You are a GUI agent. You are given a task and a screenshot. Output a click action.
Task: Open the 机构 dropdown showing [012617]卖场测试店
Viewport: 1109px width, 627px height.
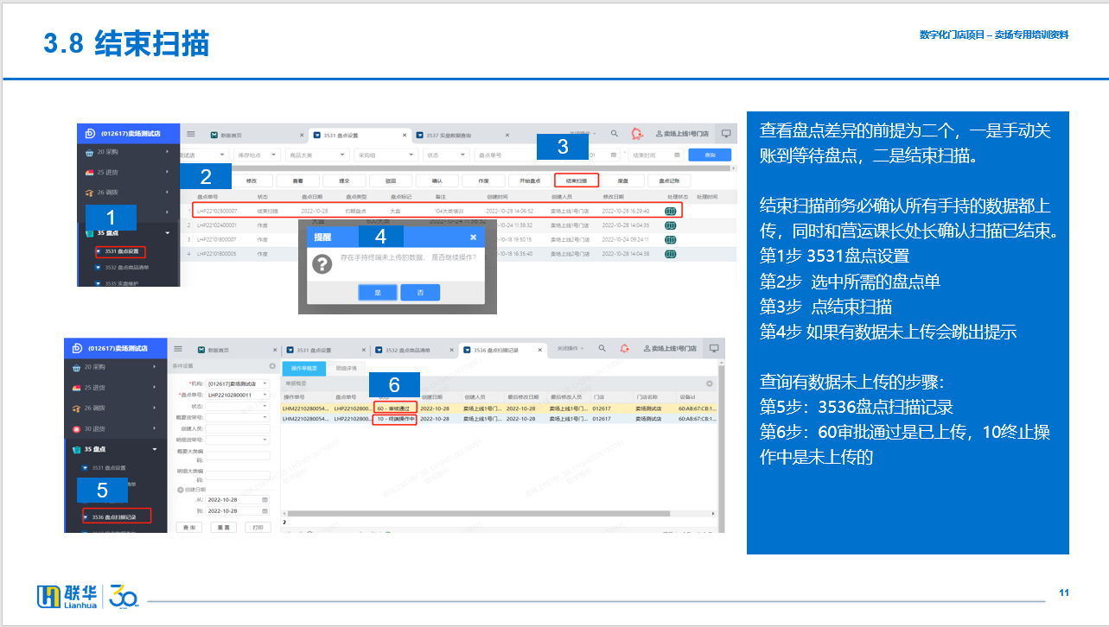coord(238,383)
